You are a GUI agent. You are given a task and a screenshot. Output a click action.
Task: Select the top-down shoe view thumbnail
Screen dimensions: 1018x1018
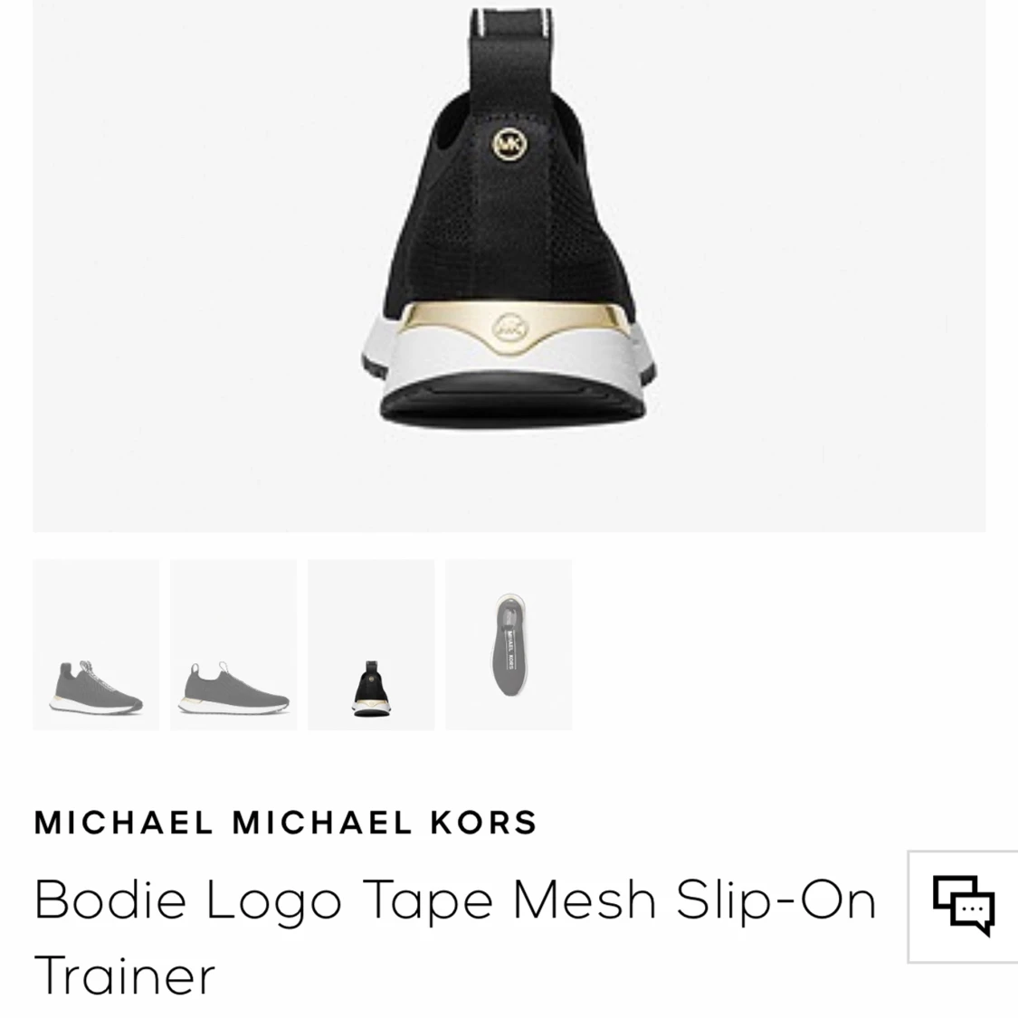[x=509, y=644]
